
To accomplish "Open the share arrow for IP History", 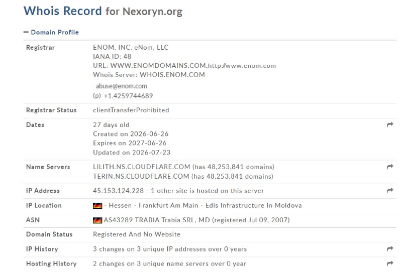I will pyautogui.click(x=390, y=248).
